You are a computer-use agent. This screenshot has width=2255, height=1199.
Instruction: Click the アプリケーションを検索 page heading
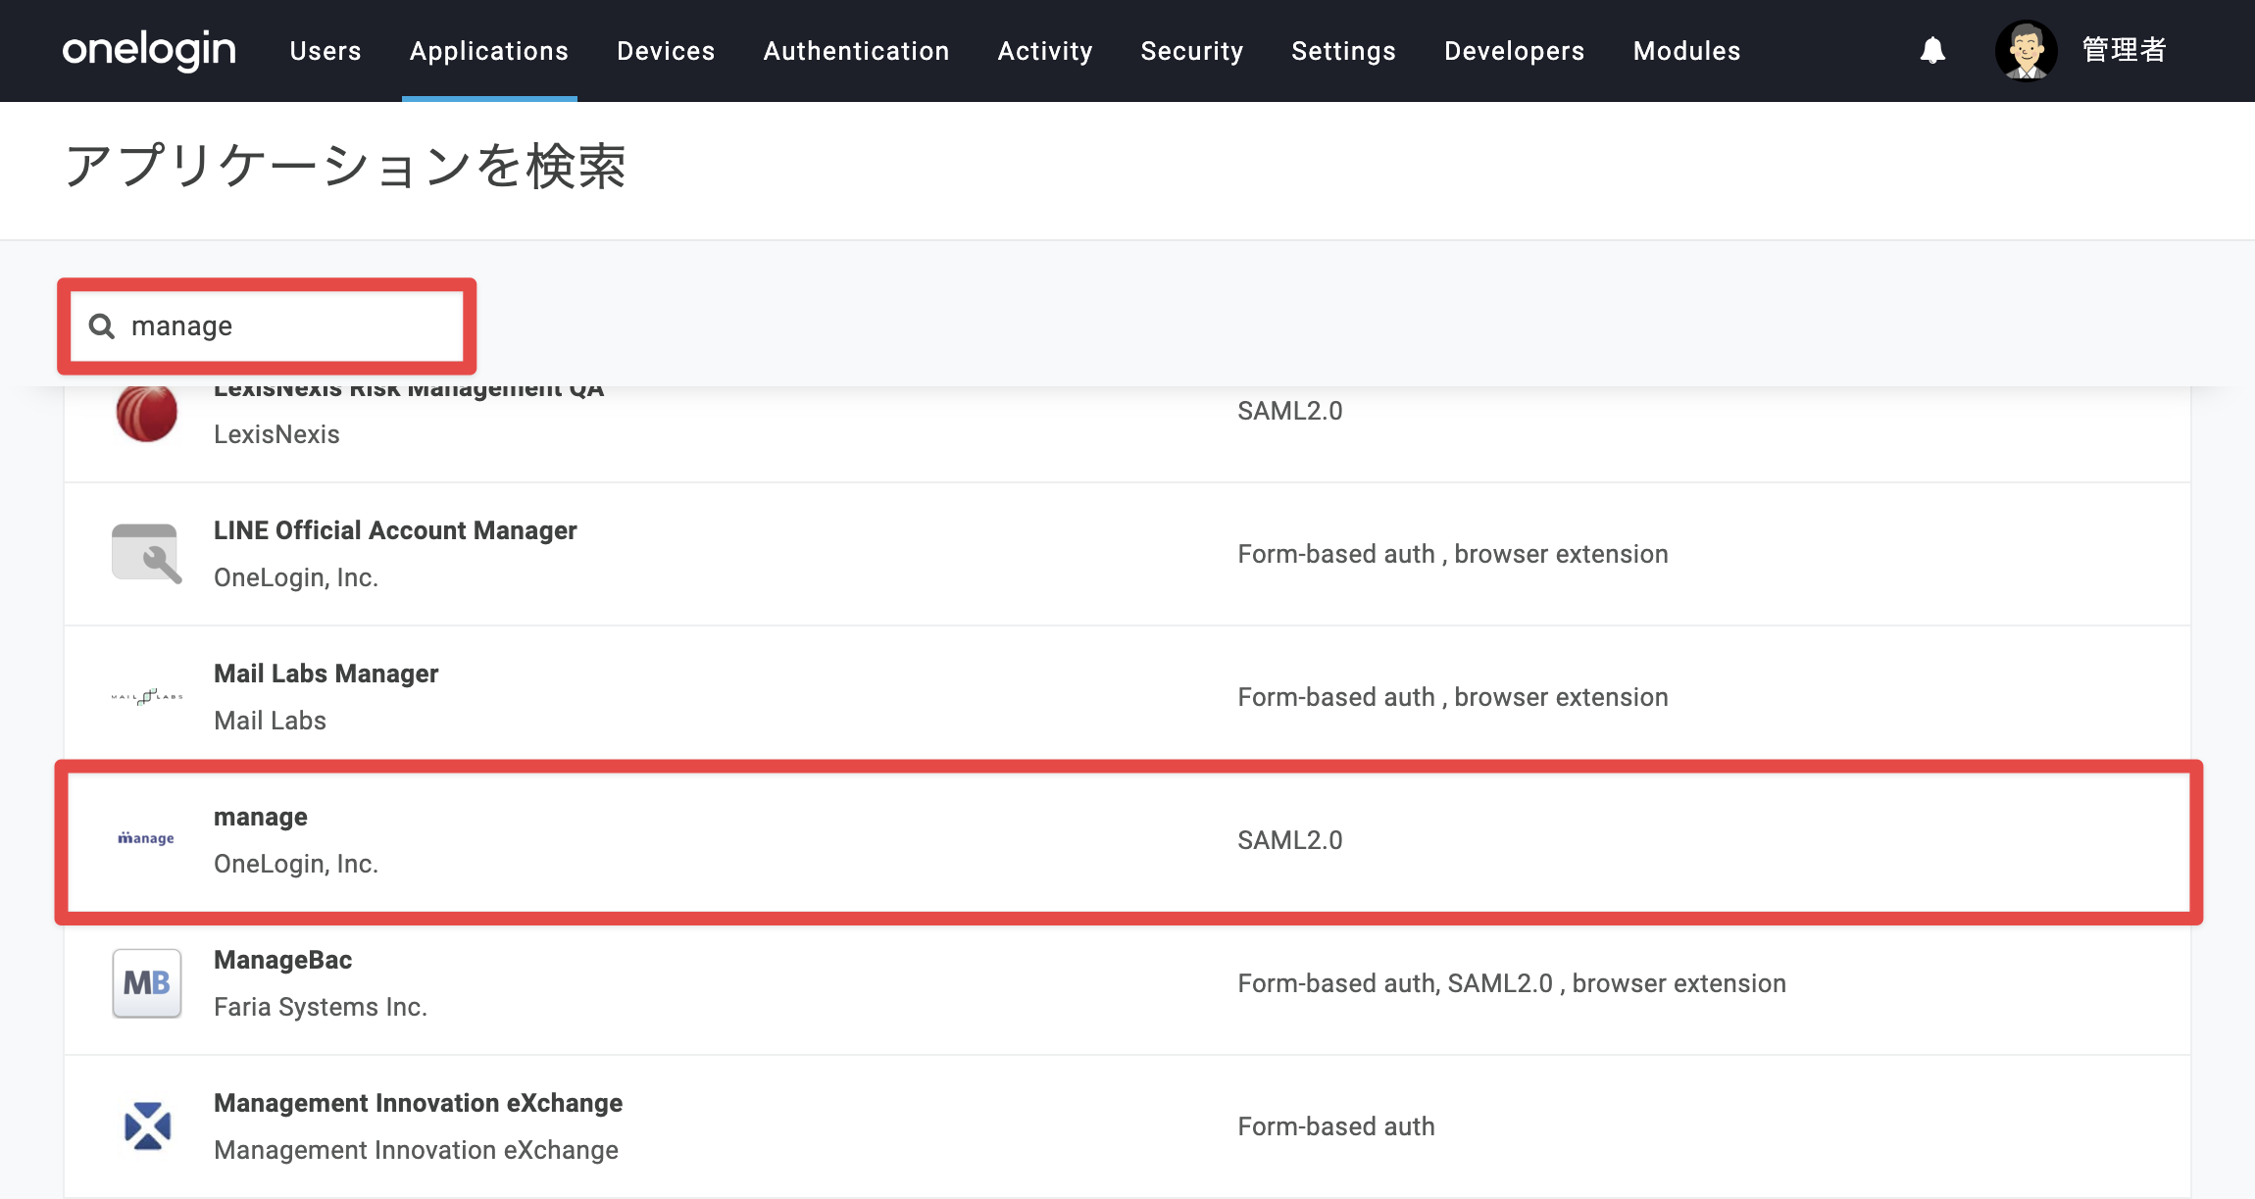click(x=345, y=166)
